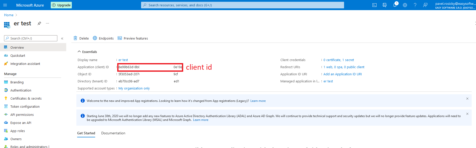The image size is (476, 148).
Task: Open the feedback icon in header
Action: [x=425, y=5]
